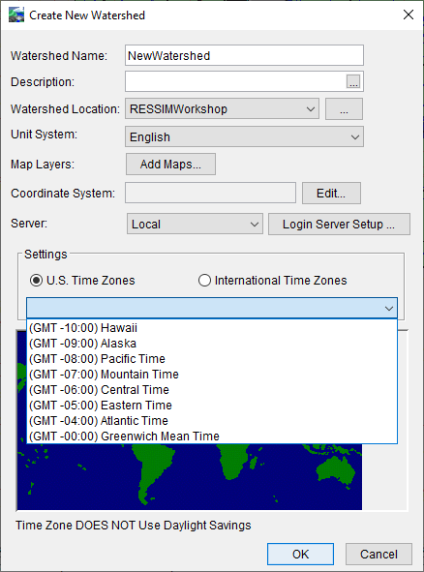
Task: Collapse the time zone dropdown arrow
Action: [389, 308]
